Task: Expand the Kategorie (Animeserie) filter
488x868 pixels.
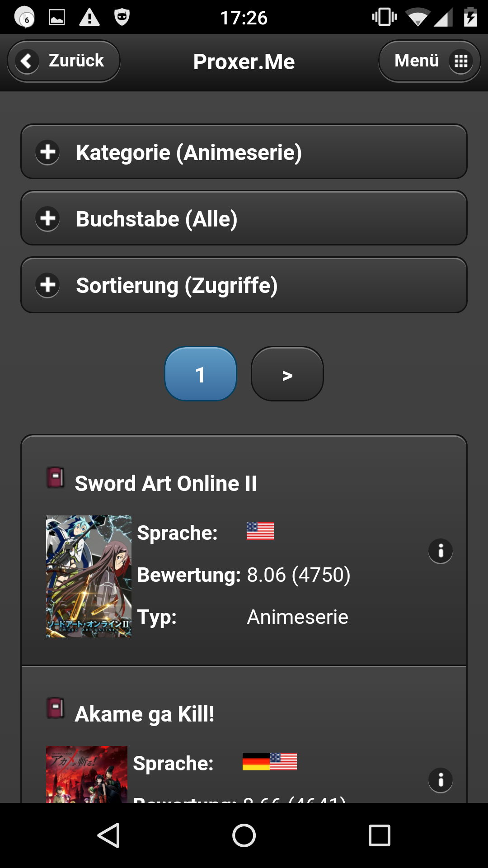Action: (x=244, y=152)
